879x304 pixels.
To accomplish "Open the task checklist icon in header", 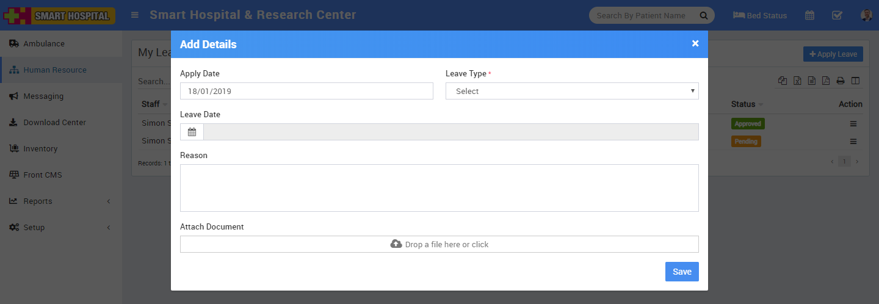I will [x=837, y=15].
